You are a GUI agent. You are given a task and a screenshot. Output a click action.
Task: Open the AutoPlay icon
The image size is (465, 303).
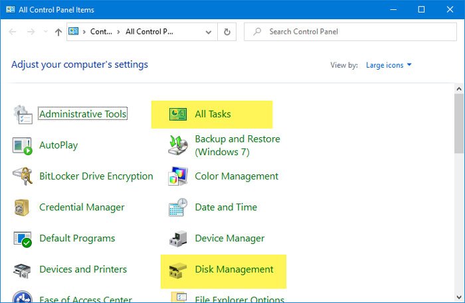[22, 146]
